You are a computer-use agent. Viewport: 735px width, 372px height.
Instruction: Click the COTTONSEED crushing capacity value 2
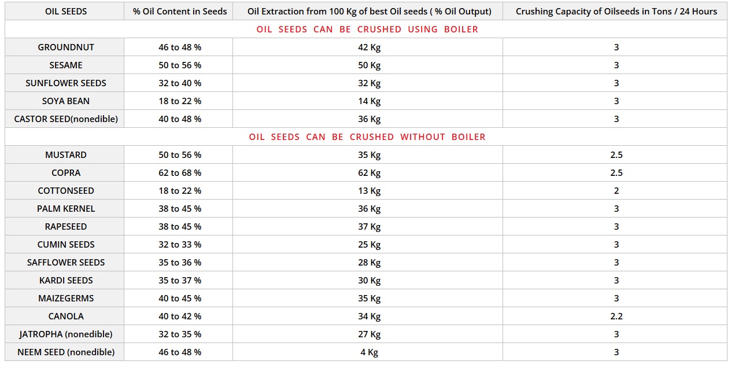coord(616,190)
